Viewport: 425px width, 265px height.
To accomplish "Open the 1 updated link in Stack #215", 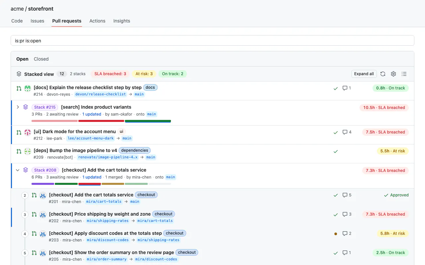I will 92,114.
